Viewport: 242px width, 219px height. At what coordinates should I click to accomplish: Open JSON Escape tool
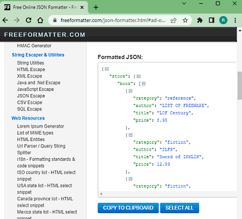coord(31,96)
